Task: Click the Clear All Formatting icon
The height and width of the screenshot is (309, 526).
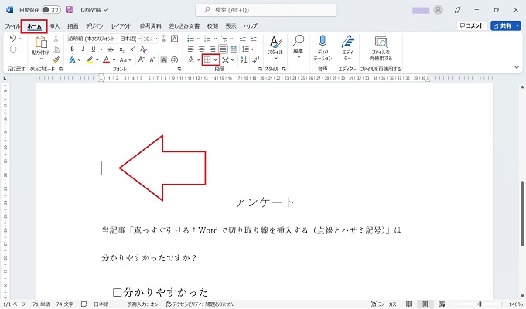Action: pyautogui.click(x=143, y=49)
